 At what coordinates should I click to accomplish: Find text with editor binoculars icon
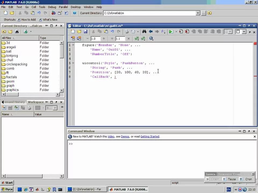(144, 32)
